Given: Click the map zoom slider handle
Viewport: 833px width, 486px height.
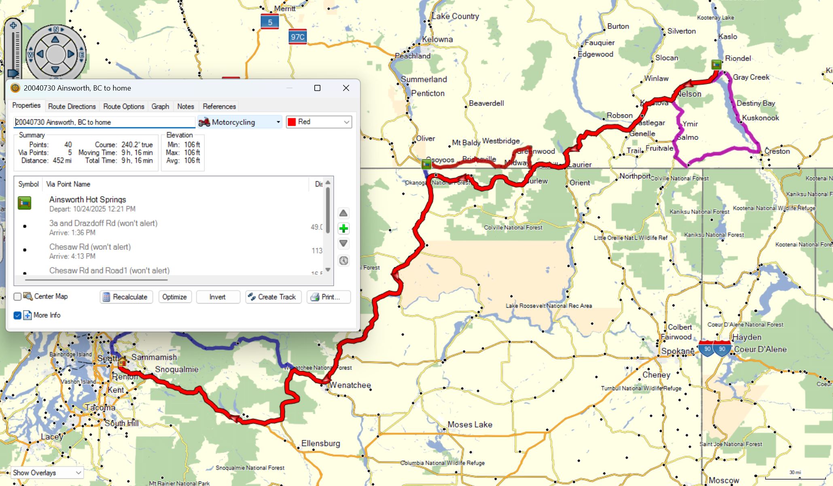Looking at the screenshot, I should coord(13,73).
